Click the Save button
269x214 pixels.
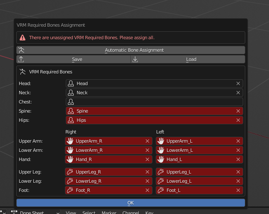pyautogui.click(x=74, y=59)
